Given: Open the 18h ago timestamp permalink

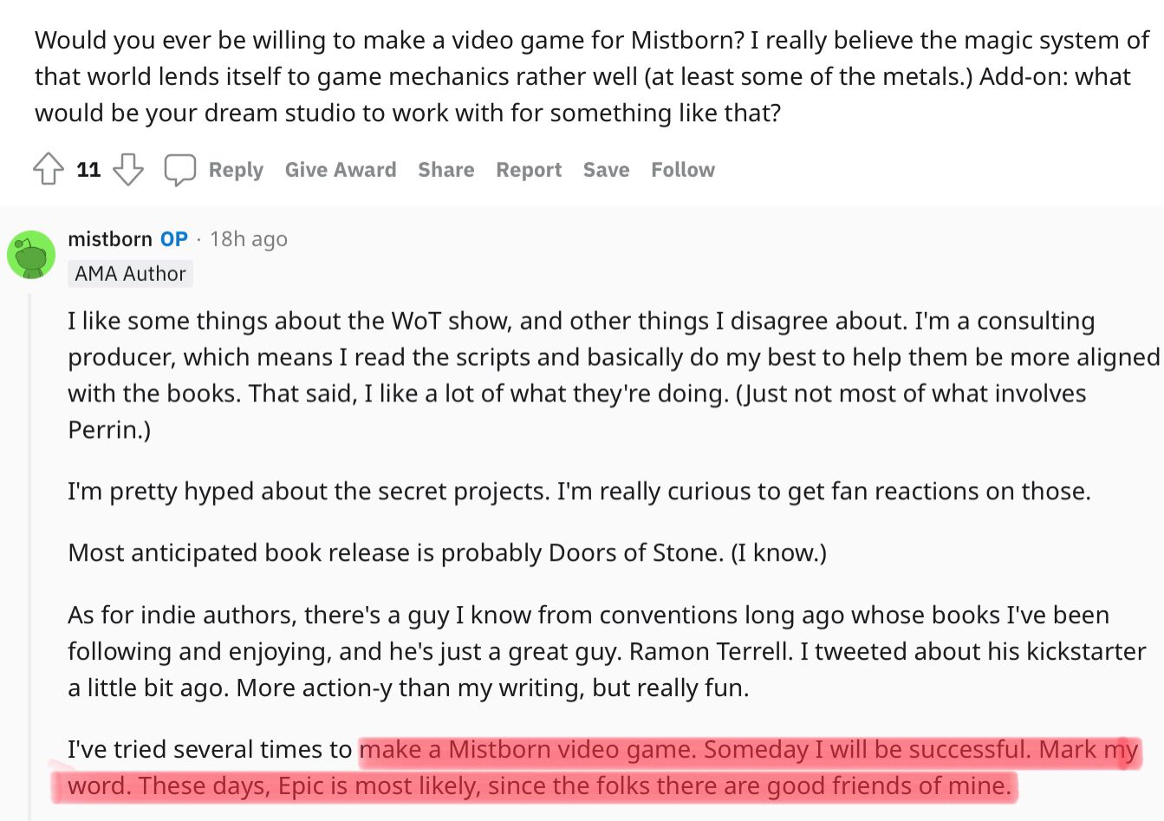Looking at the screenshot, I should coord(249,239).
